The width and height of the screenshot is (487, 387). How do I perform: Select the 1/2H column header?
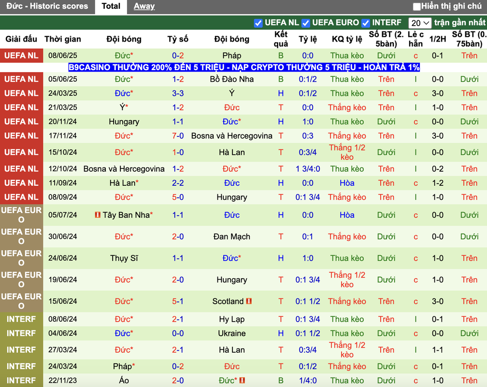click(437, 39)
